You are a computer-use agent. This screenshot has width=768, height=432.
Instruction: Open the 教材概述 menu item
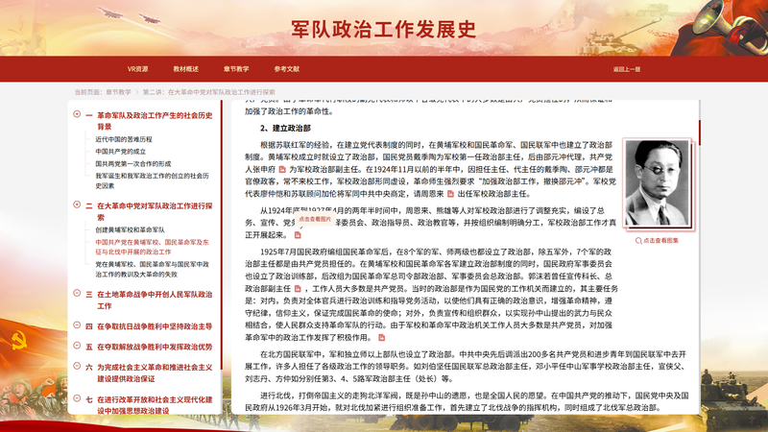(185, 69)
